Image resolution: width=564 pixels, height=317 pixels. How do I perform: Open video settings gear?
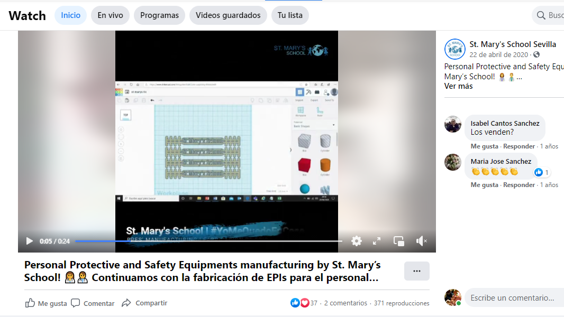(x=356, y=241)
